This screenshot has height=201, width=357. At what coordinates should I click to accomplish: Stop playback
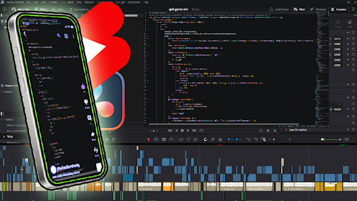182,131
